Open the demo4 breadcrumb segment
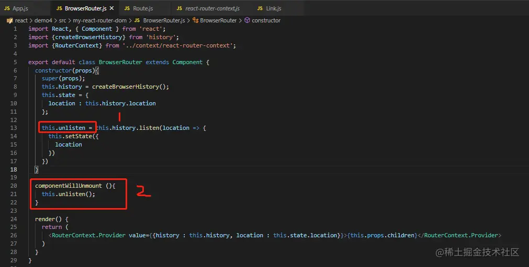This screenshot has width=529, height=267. (x=43, y=20)
